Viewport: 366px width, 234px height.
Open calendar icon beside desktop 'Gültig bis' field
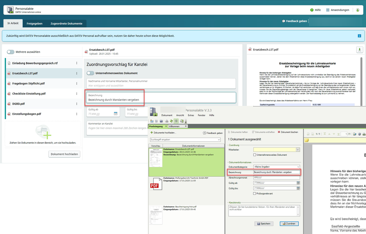(298, 188)
